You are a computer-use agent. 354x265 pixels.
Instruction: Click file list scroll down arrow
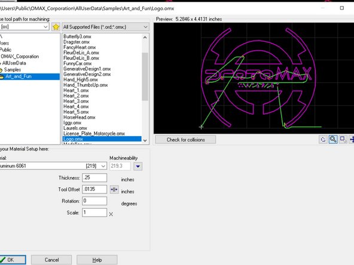coord(145,140)
